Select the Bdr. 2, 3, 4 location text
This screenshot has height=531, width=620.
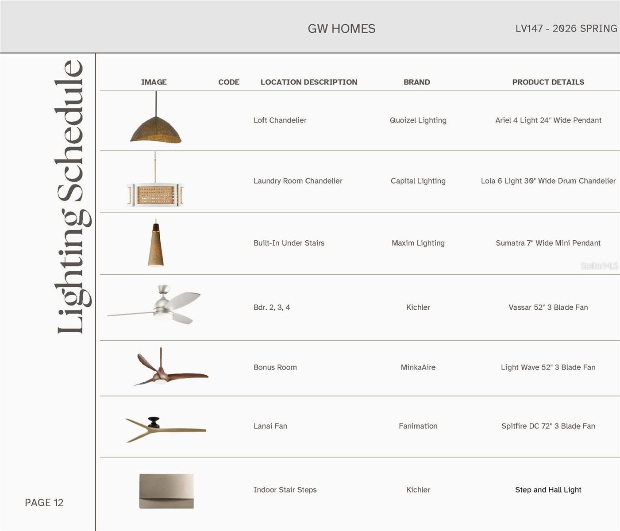(272, 308)
